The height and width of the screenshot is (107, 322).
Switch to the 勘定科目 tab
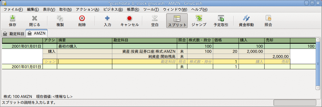14,33
